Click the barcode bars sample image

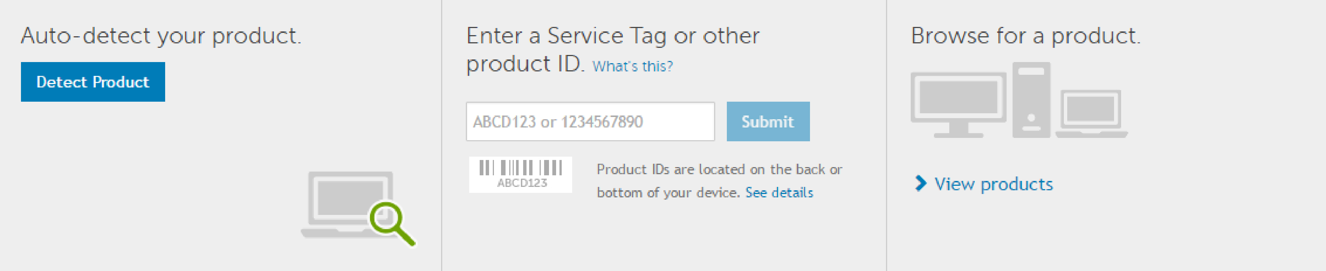tap(521, 167)
